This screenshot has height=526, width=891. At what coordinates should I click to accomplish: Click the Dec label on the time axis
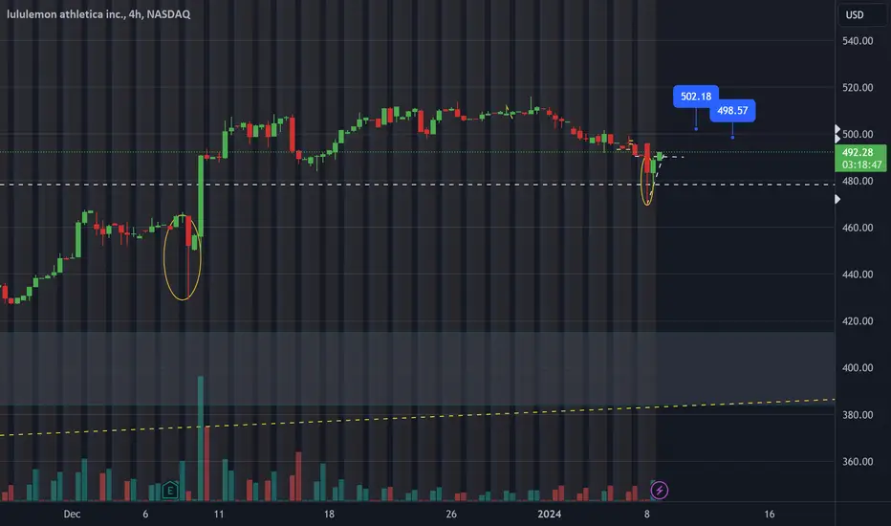[x=72, y=515]
